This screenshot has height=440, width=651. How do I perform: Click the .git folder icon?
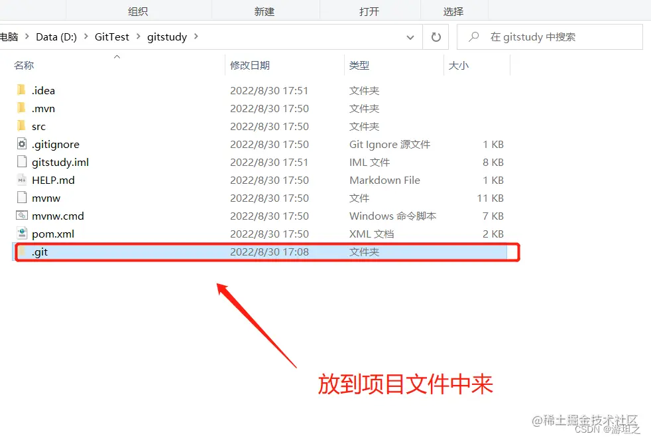pyautogui.click(x=22, y=252)
